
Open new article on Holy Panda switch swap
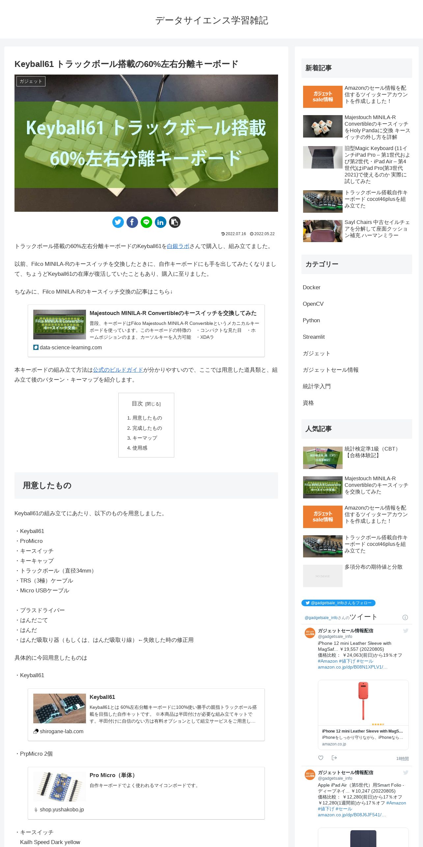coord(357,127)
